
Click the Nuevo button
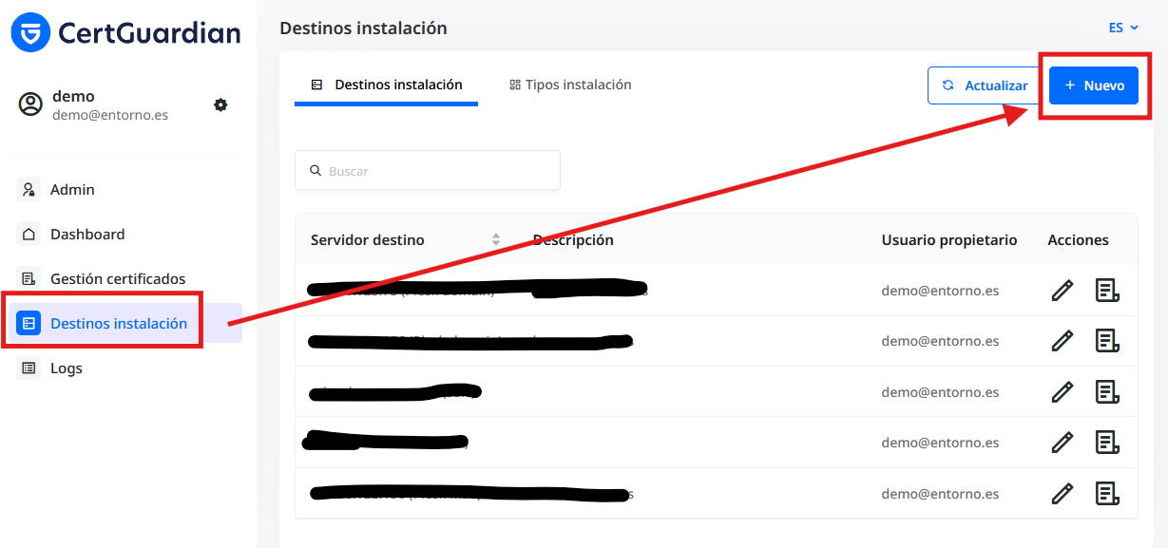1094,85
